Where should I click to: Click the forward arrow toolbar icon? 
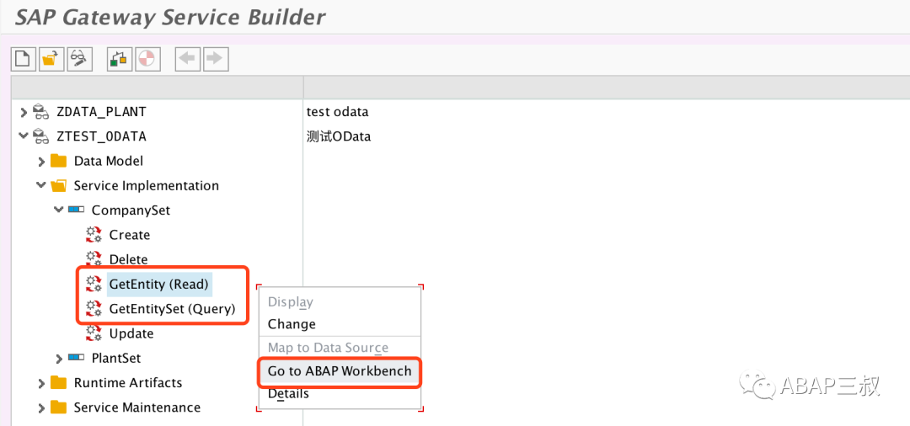[216, 59]
